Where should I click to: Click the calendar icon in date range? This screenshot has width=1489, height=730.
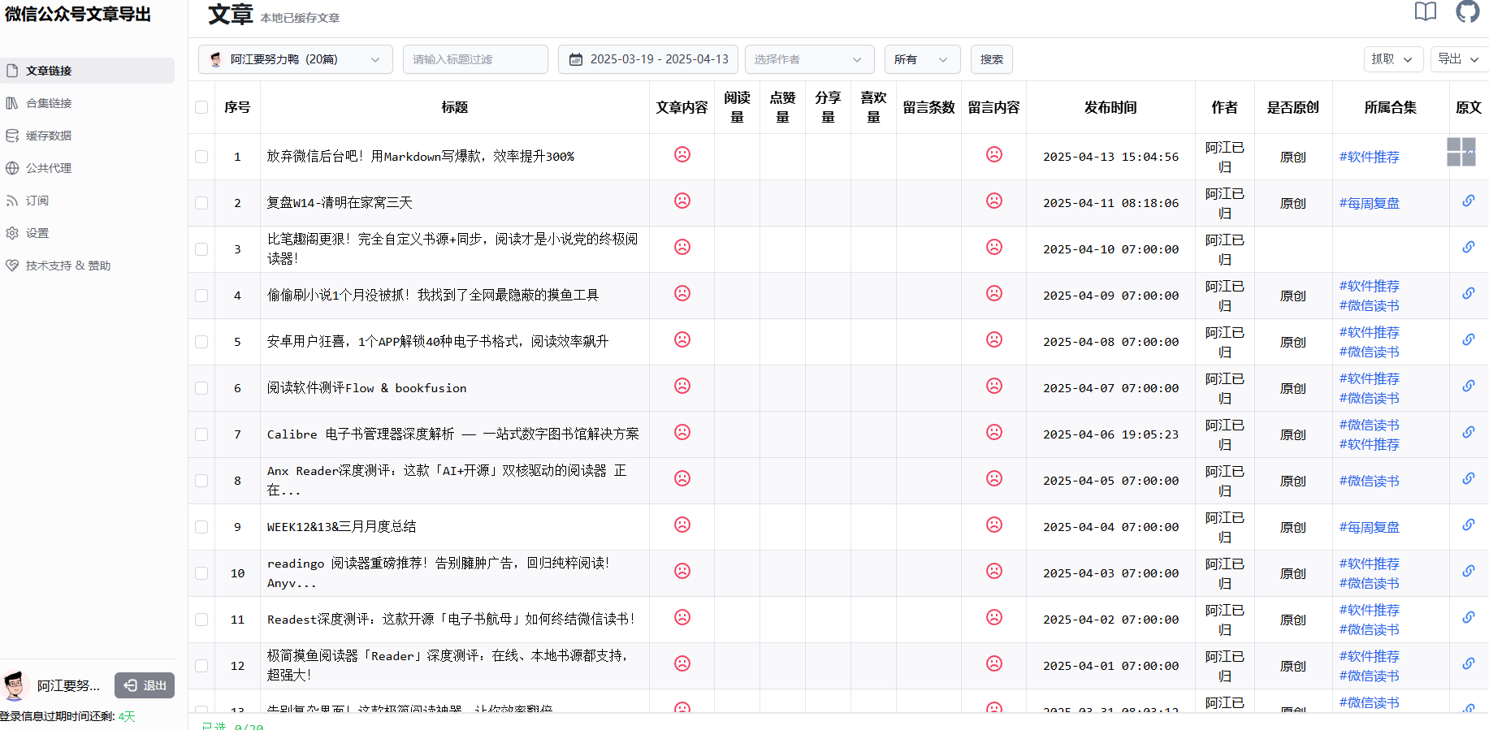576,59
